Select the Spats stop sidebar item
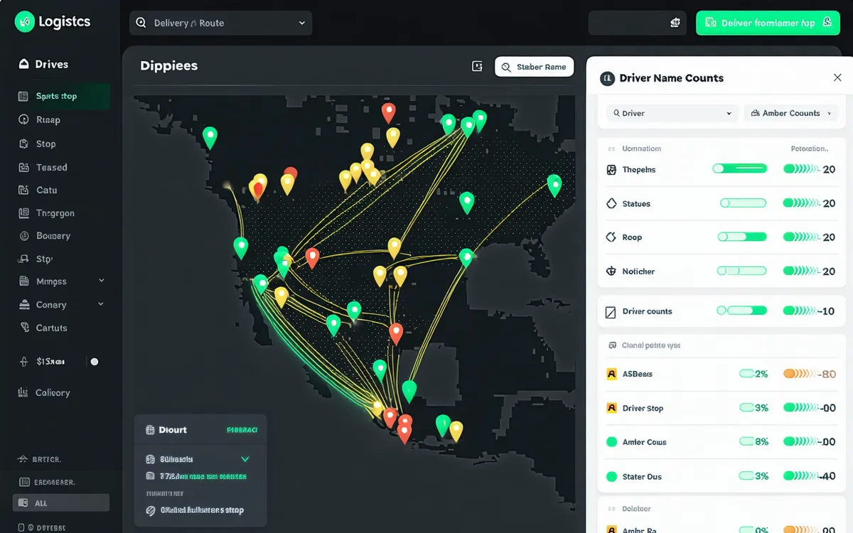 (61, 96)
